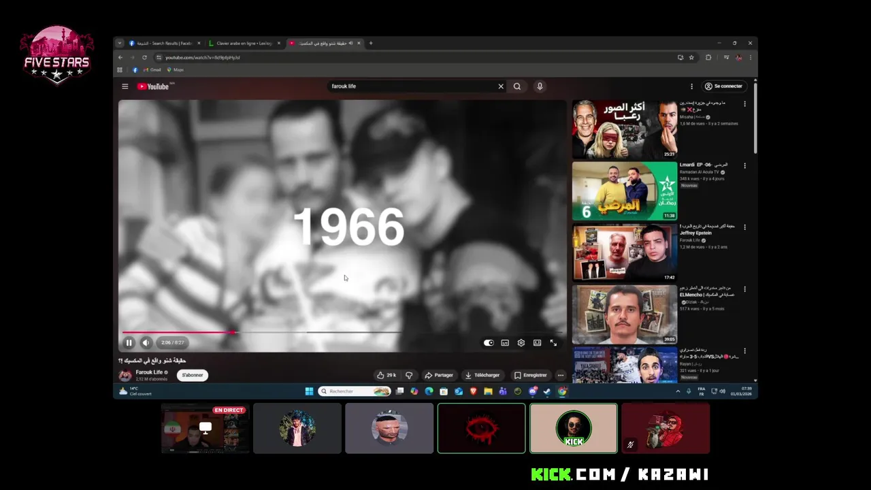Screen dimensions: 871x490
Task: Select the KICK participant tile
Action: [x=574, y=428]
